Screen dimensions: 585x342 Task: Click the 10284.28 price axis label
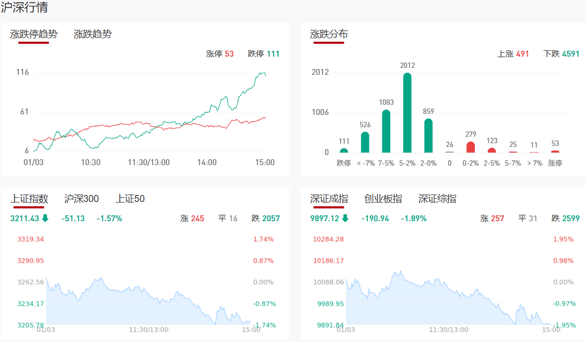click(328, 239)
